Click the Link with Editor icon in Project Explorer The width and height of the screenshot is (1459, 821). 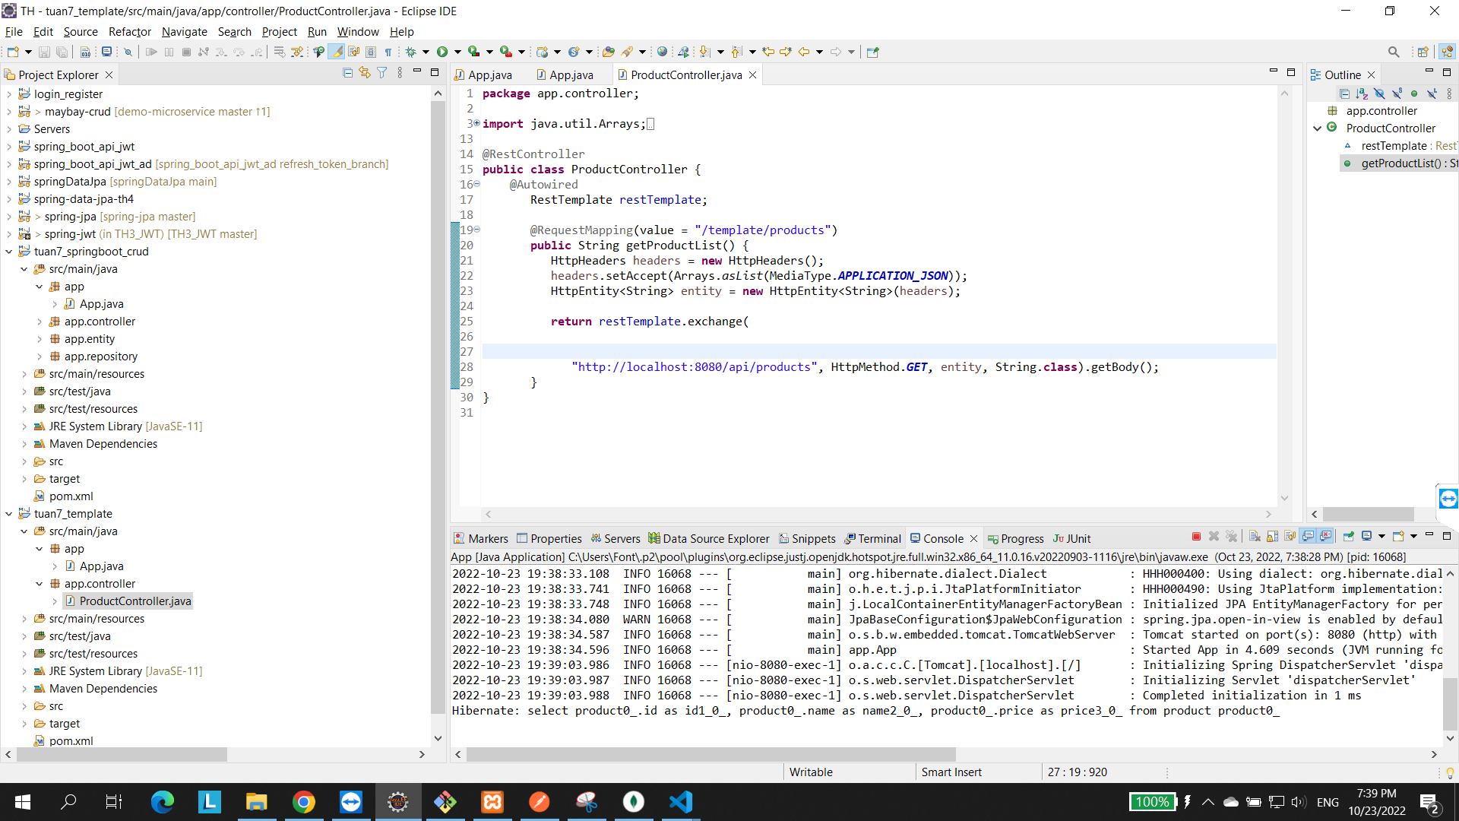[x=365, y=73]
